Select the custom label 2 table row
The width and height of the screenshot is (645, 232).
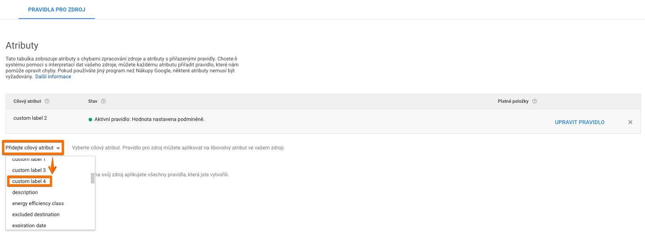[323, 121]
